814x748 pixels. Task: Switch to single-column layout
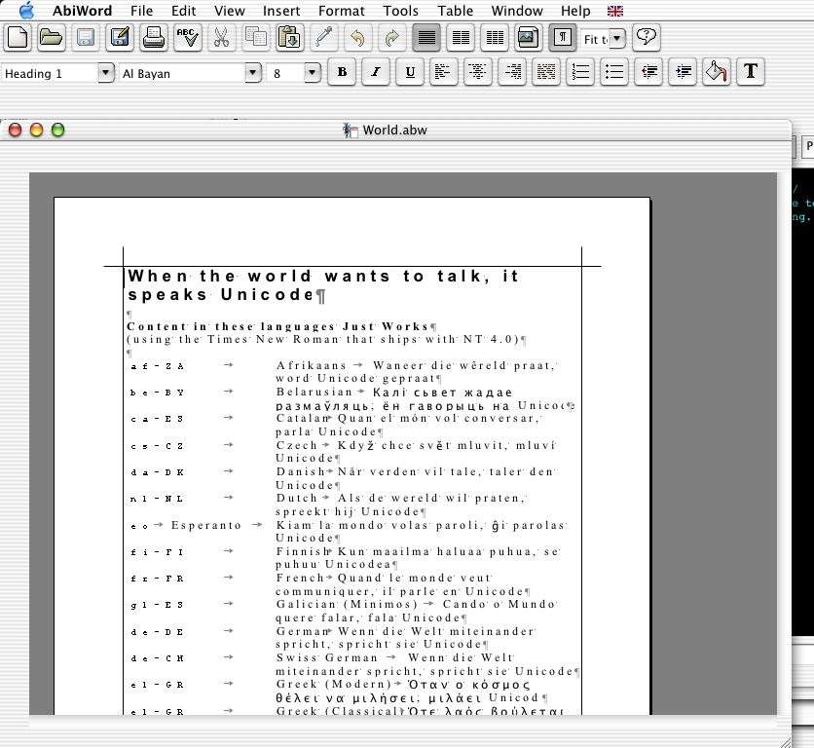(x=426, y=38)
